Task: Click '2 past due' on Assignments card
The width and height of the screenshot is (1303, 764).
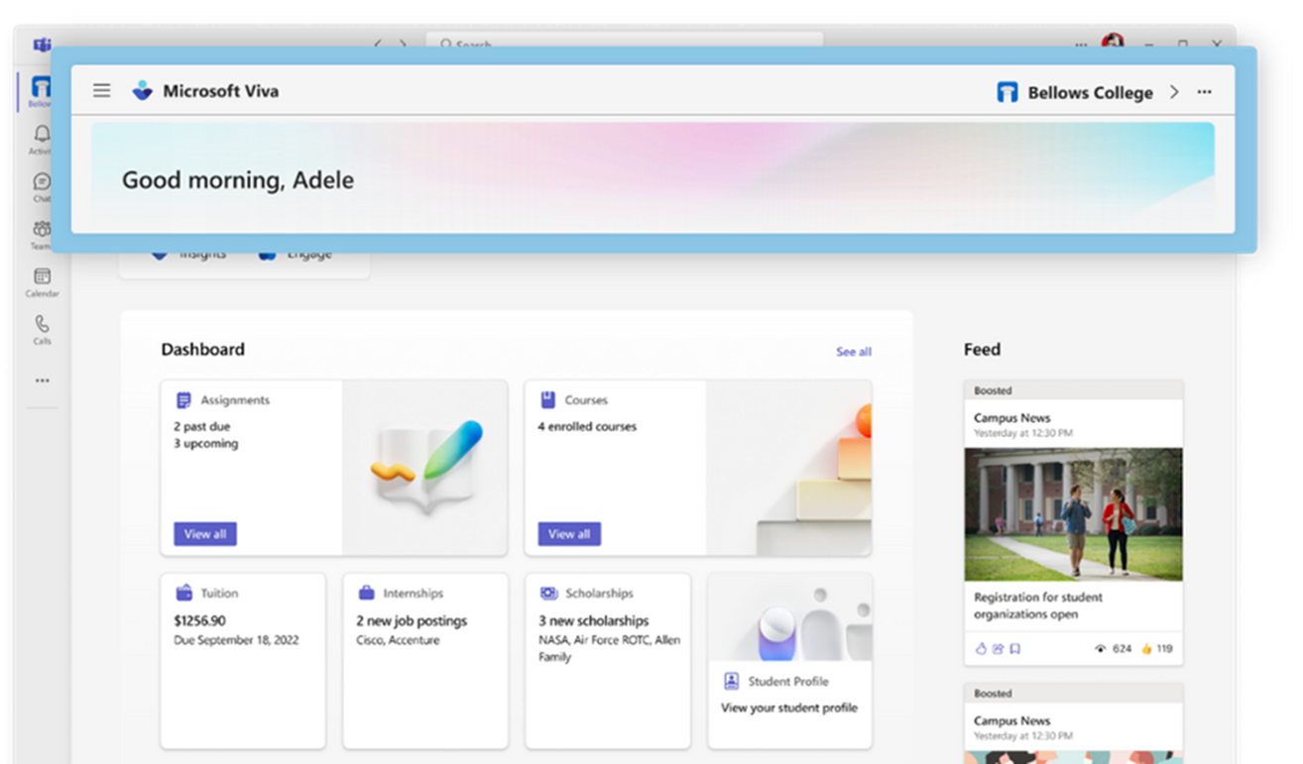Action: 202,426
